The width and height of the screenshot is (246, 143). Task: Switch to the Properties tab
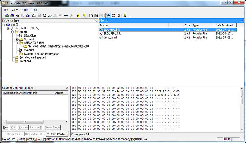point(13,134)
